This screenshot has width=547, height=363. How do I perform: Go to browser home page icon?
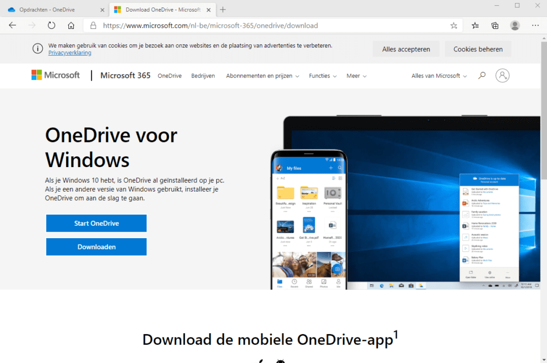click(x=71, y=26)
